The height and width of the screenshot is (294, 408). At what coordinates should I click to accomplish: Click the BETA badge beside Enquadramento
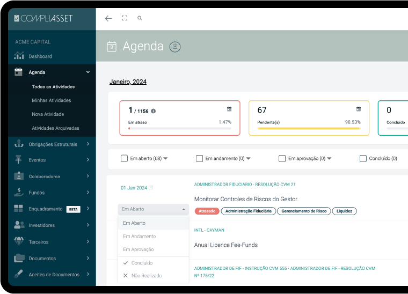74,209
